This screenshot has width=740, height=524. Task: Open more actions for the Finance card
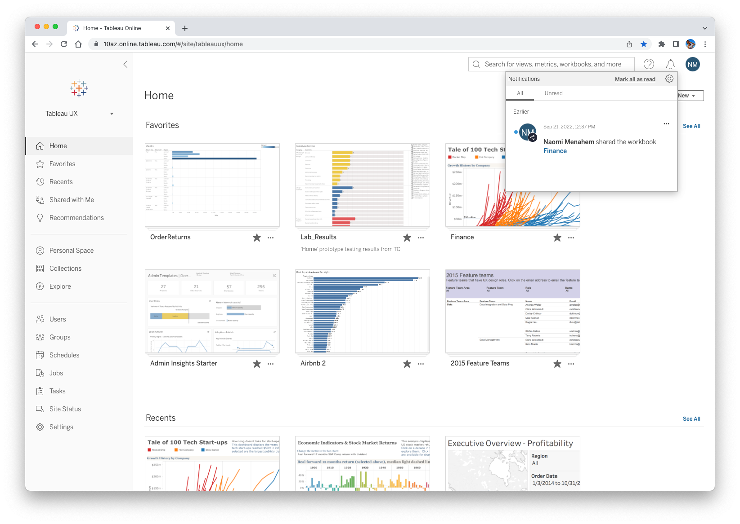tap(571, 238)
